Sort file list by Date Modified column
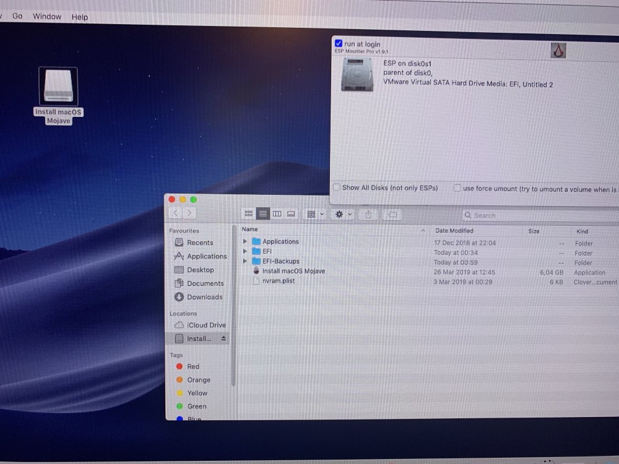Screen dimensions: 619x464 (454, 231)
